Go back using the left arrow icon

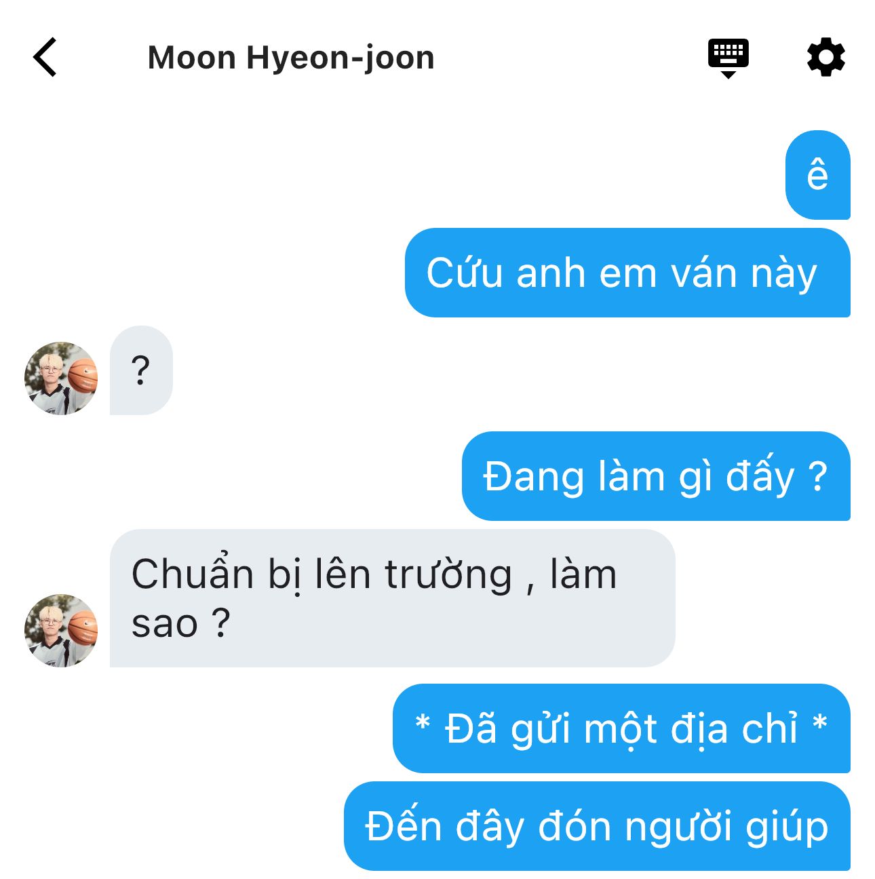45,57
